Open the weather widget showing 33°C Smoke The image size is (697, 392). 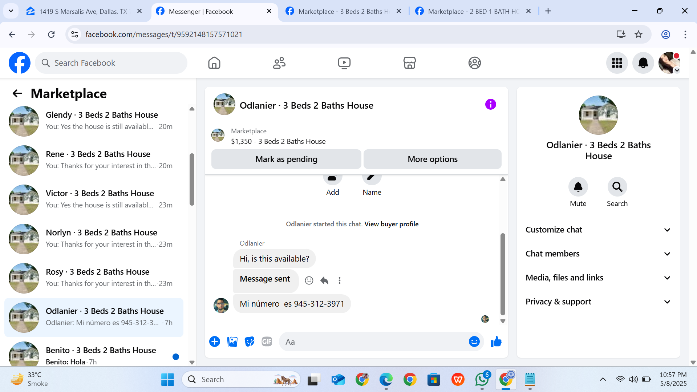click(x=30, y=379)
